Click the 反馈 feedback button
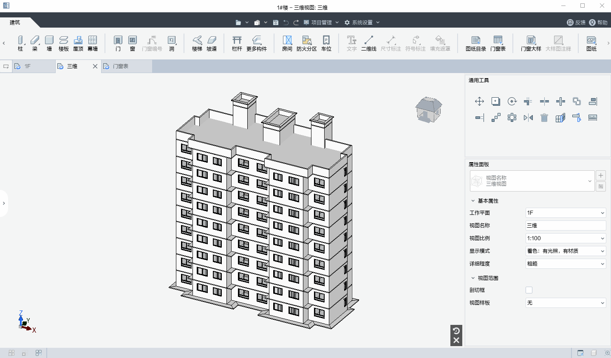The image size is (611, 358). pyautogui.click(x=576, y=23)
